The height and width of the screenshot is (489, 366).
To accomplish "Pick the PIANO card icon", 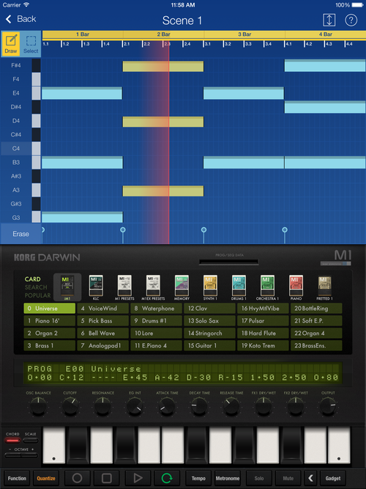I will point(296,287).
